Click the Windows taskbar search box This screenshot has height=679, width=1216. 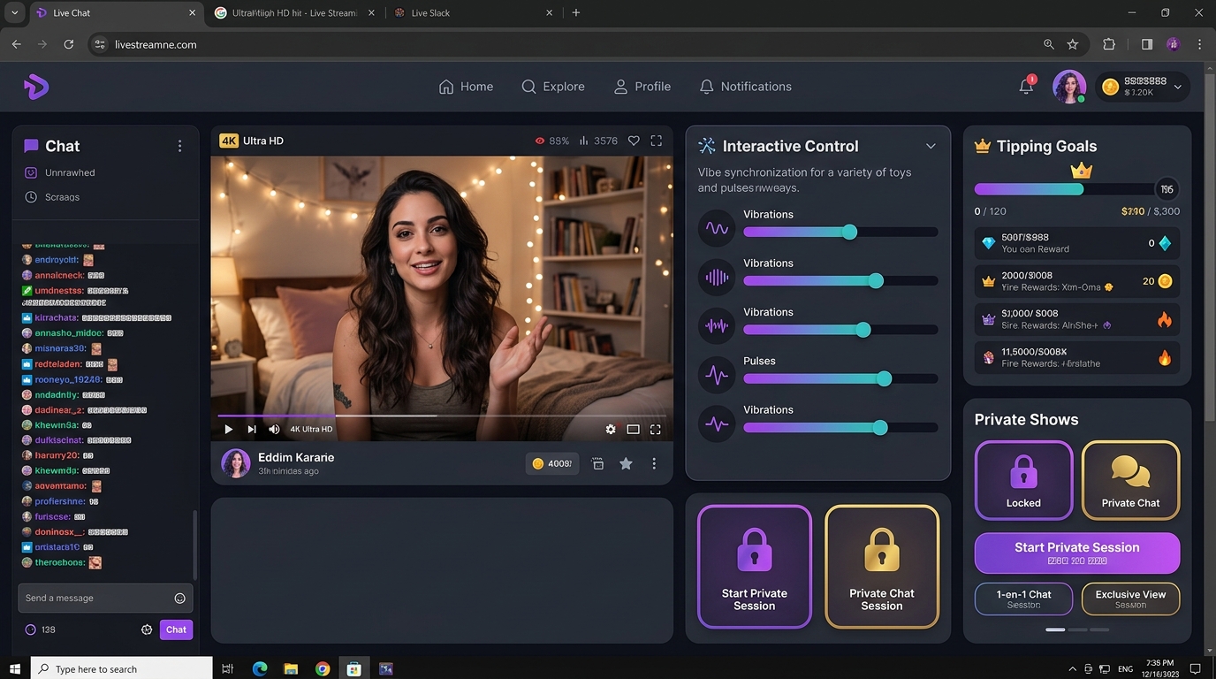pos(122,668)
